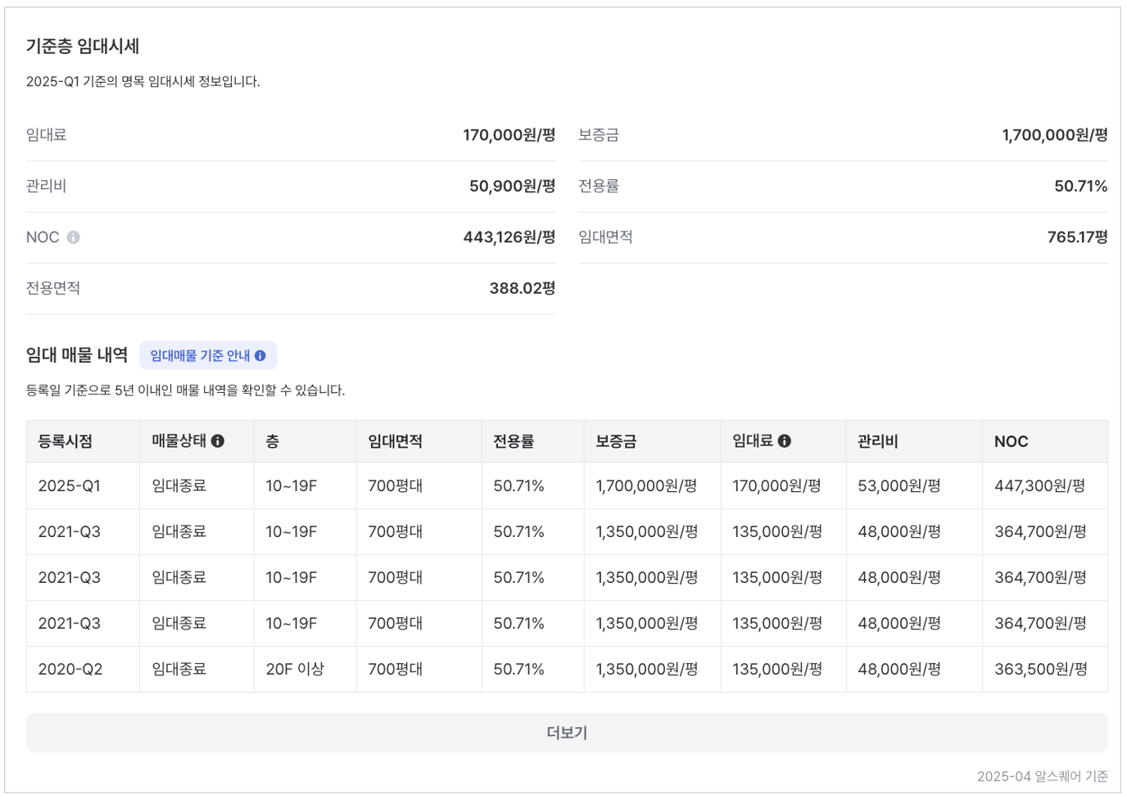Click the 447,300원/평 NOC cell

point(1039,486)
